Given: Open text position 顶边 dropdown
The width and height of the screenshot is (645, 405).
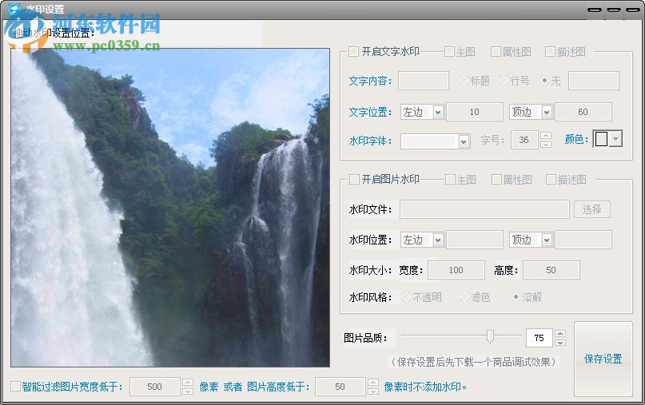Looking at the screenshot, I should pos(547,112).
